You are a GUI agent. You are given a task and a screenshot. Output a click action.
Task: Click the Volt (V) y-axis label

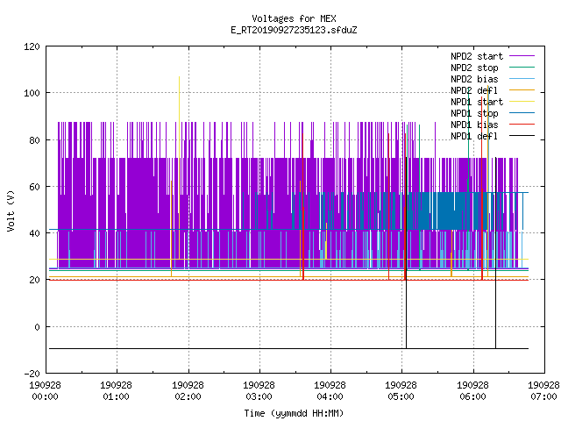point(11,210)
